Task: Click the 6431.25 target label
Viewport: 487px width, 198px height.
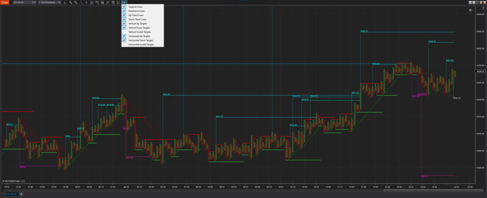Action: pos(450,60)
